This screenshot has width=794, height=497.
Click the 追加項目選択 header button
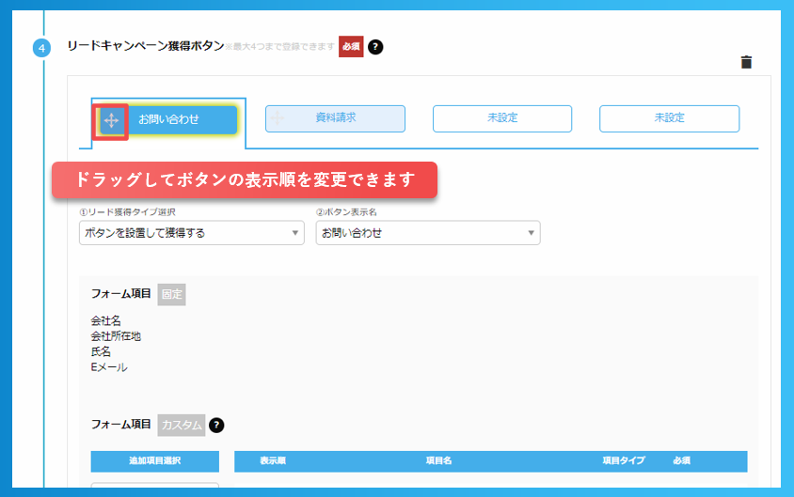[x=154, y=461]
